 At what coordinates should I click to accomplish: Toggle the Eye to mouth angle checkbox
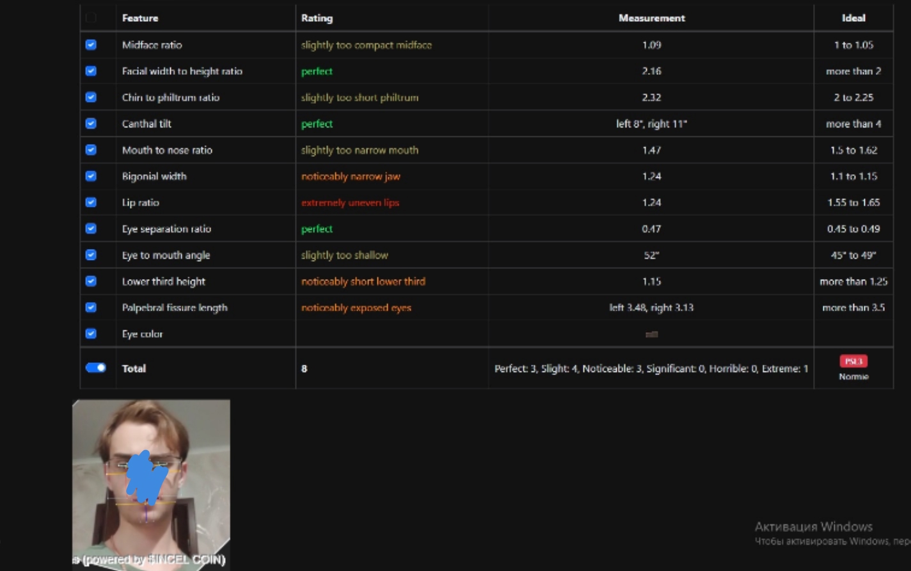point(91,255)
